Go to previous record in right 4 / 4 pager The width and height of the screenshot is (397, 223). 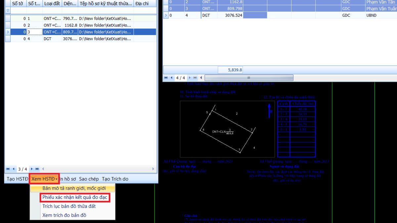pos(172,78)
